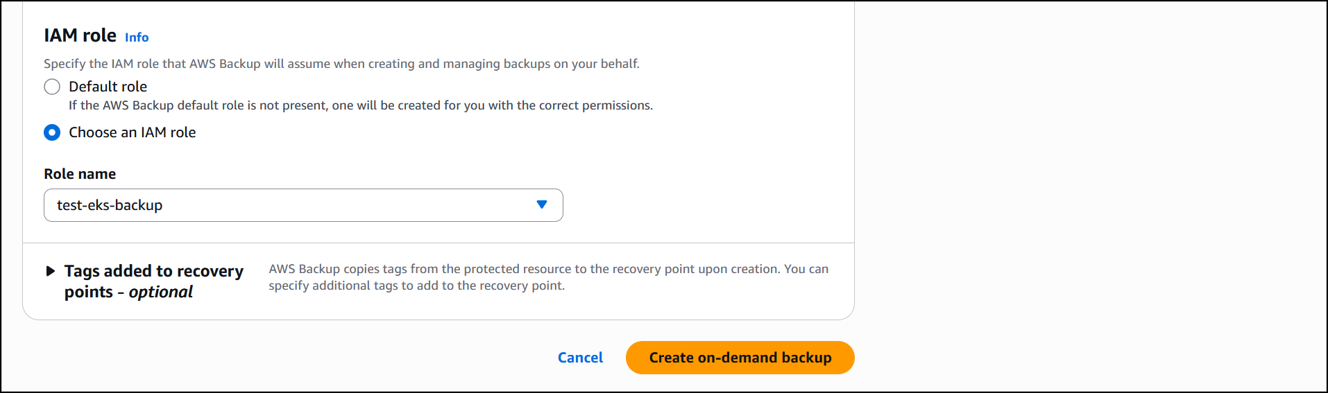This screenshot has width=1328, height=393.
Task: Click the blank footer area left of Cancel
Action: (x=278, y=358)
